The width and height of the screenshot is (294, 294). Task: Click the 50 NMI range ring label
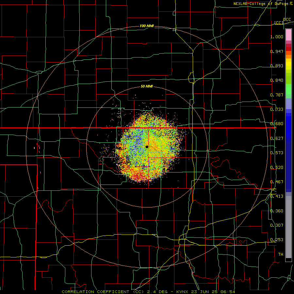pos(147,86)
